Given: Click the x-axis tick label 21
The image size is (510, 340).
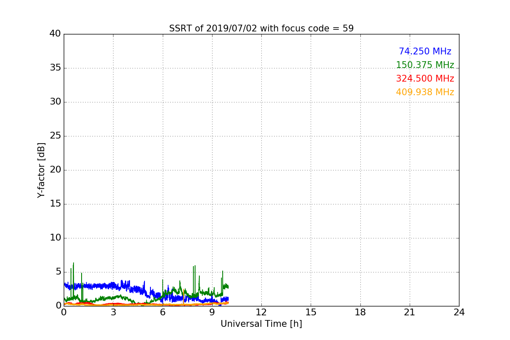Looking at the screenshot, I should click(x=410, y=312).
